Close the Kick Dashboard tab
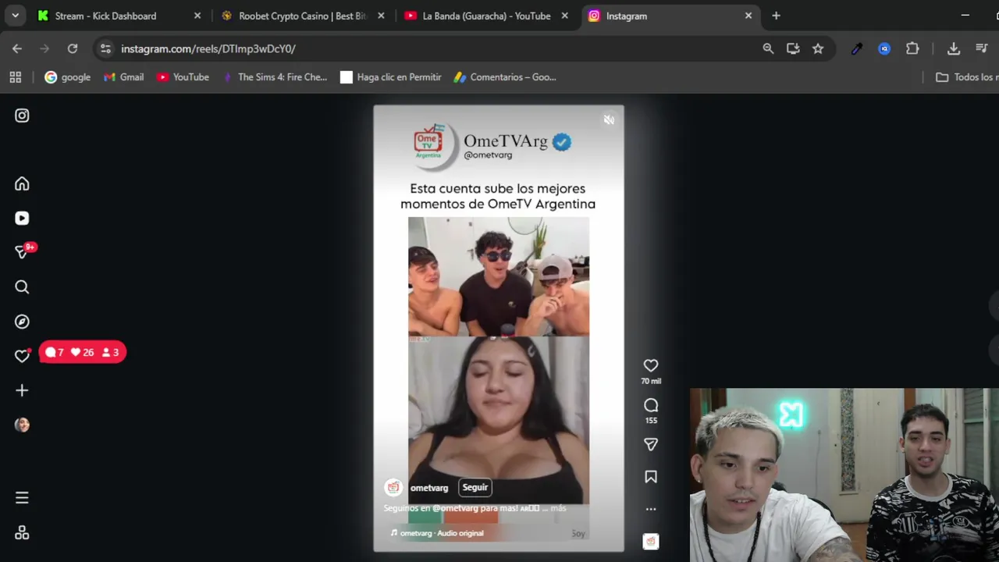 (197, 16)
